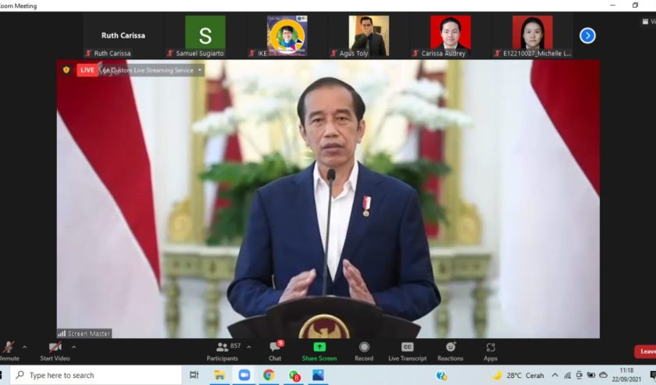Image resolution: width=656 pixels, height=385 pixels.
Task: Click the encryption shield icon
Action: (66, 70)
